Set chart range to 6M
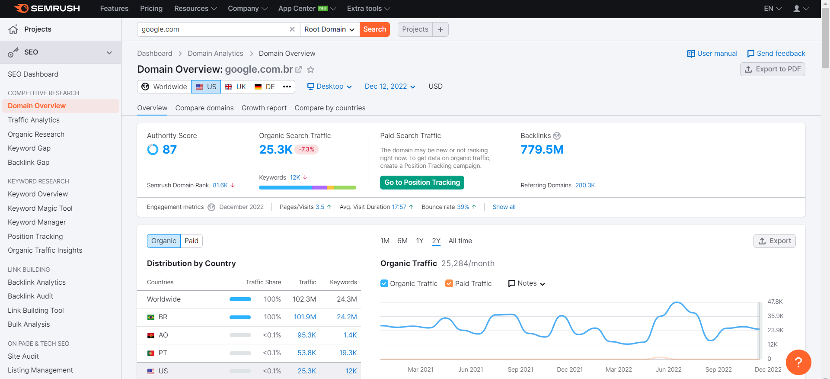The image size is (830, 379). (x=402, y=241)
